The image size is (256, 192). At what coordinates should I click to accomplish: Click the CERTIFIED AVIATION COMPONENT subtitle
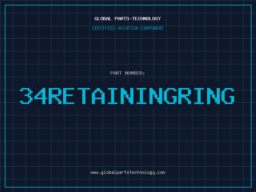[x=128, y=28]
